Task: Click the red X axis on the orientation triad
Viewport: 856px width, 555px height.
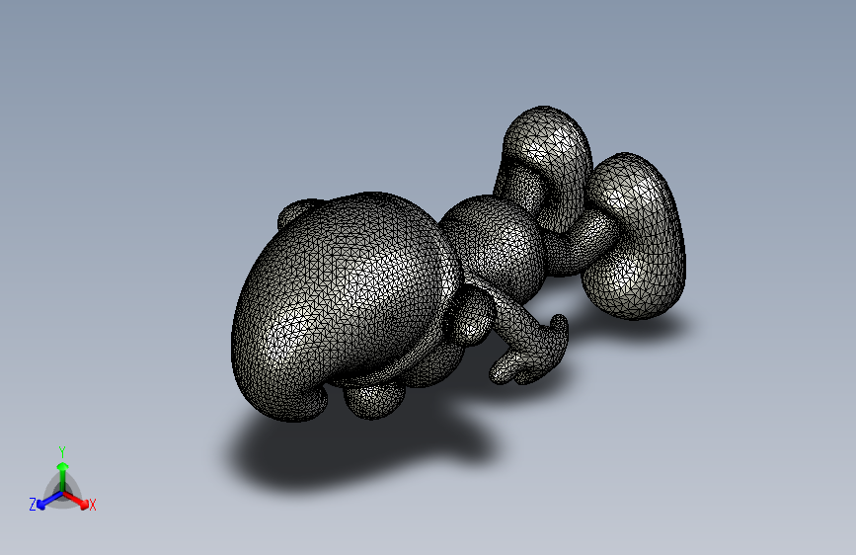Action: [x=76, y=501]
